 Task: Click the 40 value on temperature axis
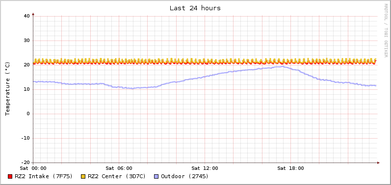(x=26, y=16)
